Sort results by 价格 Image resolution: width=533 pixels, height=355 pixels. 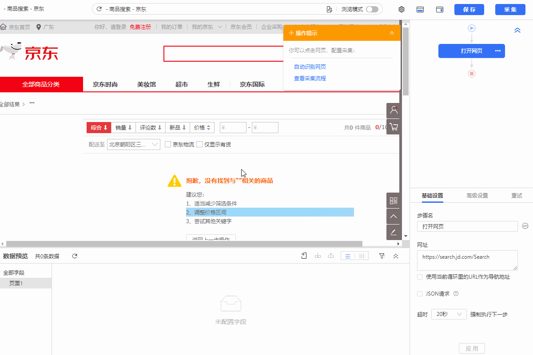(x=203, y=127)
